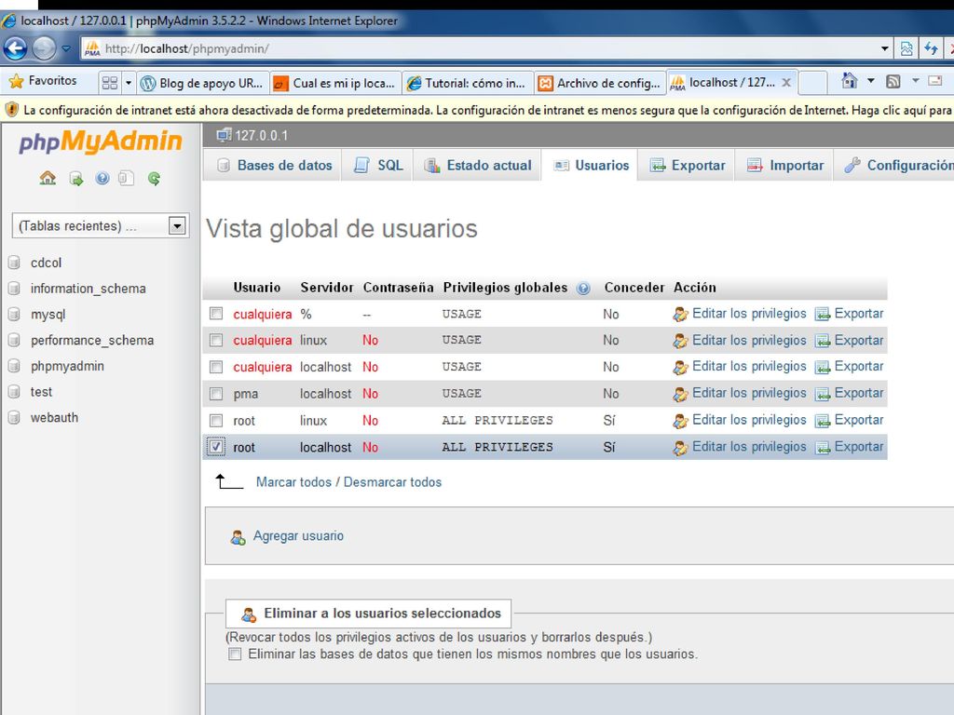
Task: Open the address bar history dropdown arrow
Action: [885, 48]
